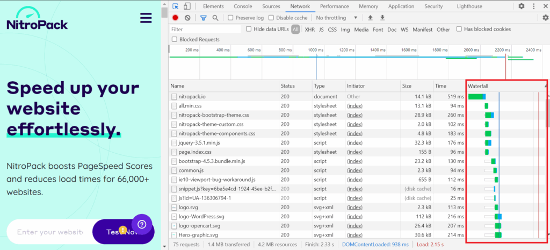This screenshot has width=550, height=250.
Task: Filter requests by Other type
Action: click(443, 30)
